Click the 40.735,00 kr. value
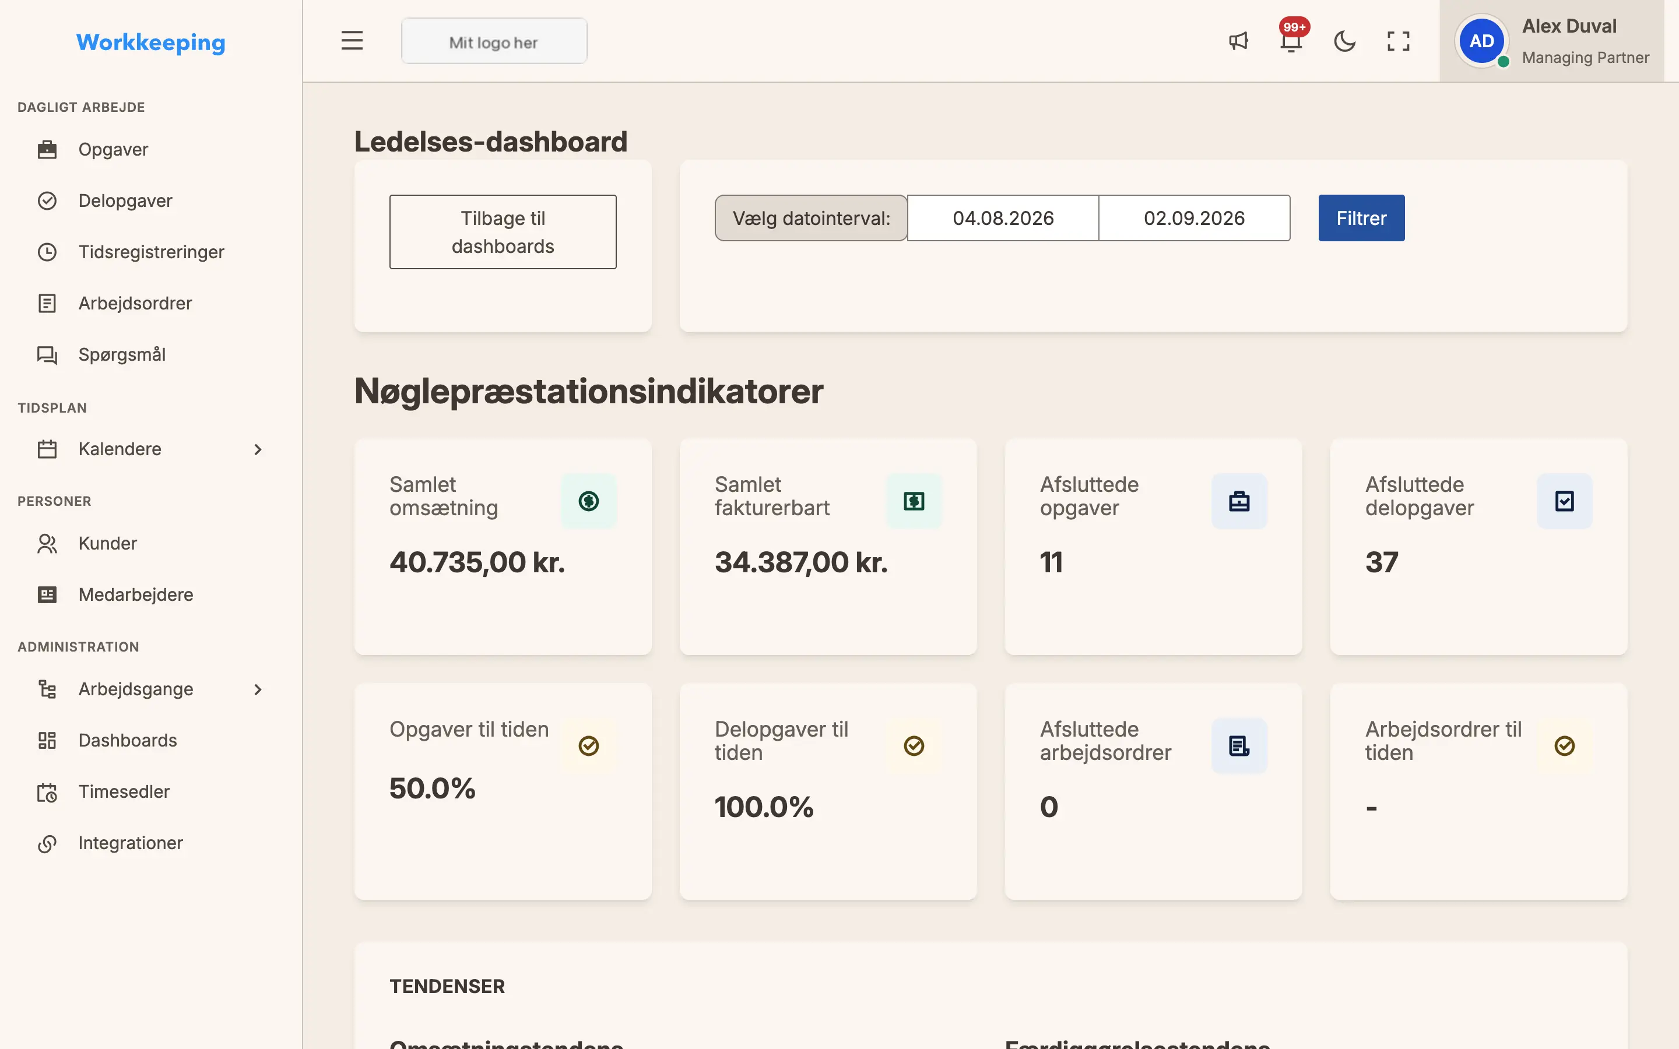This screenshot has width=1679, height=1049. [477, 562]
